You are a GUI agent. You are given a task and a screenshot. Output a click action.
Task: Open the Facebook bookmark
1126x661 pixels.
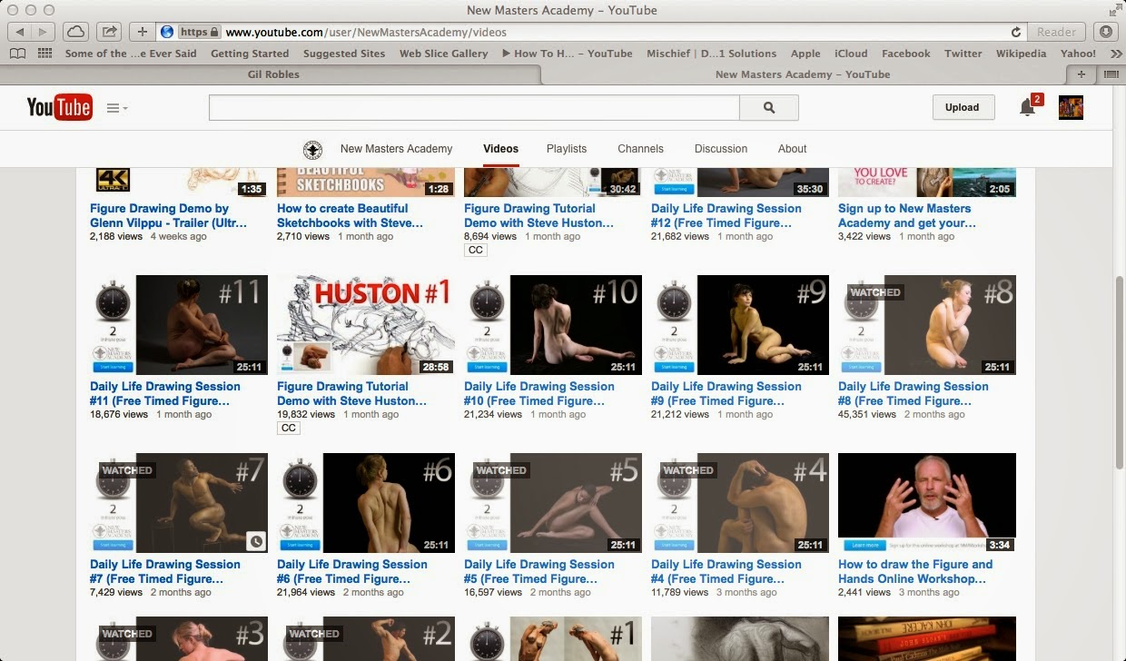(905, 54)
